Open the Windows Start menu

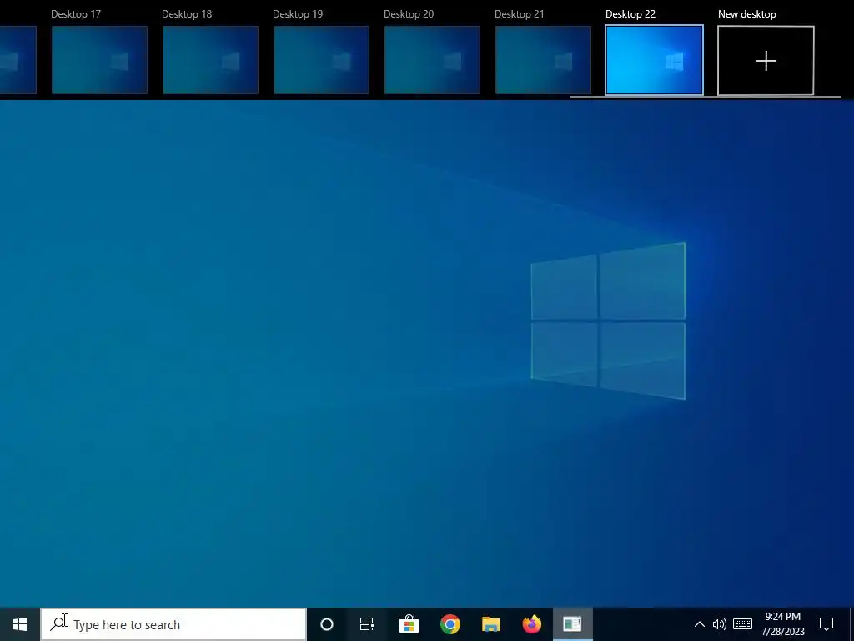pos(20,624)
